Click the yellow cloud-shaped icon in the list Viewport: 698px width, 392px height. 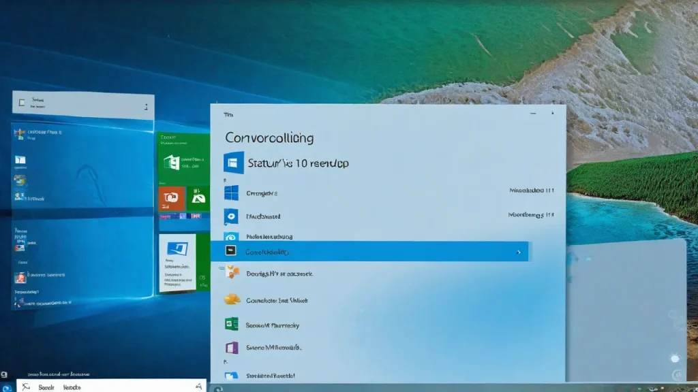[232, 299]
